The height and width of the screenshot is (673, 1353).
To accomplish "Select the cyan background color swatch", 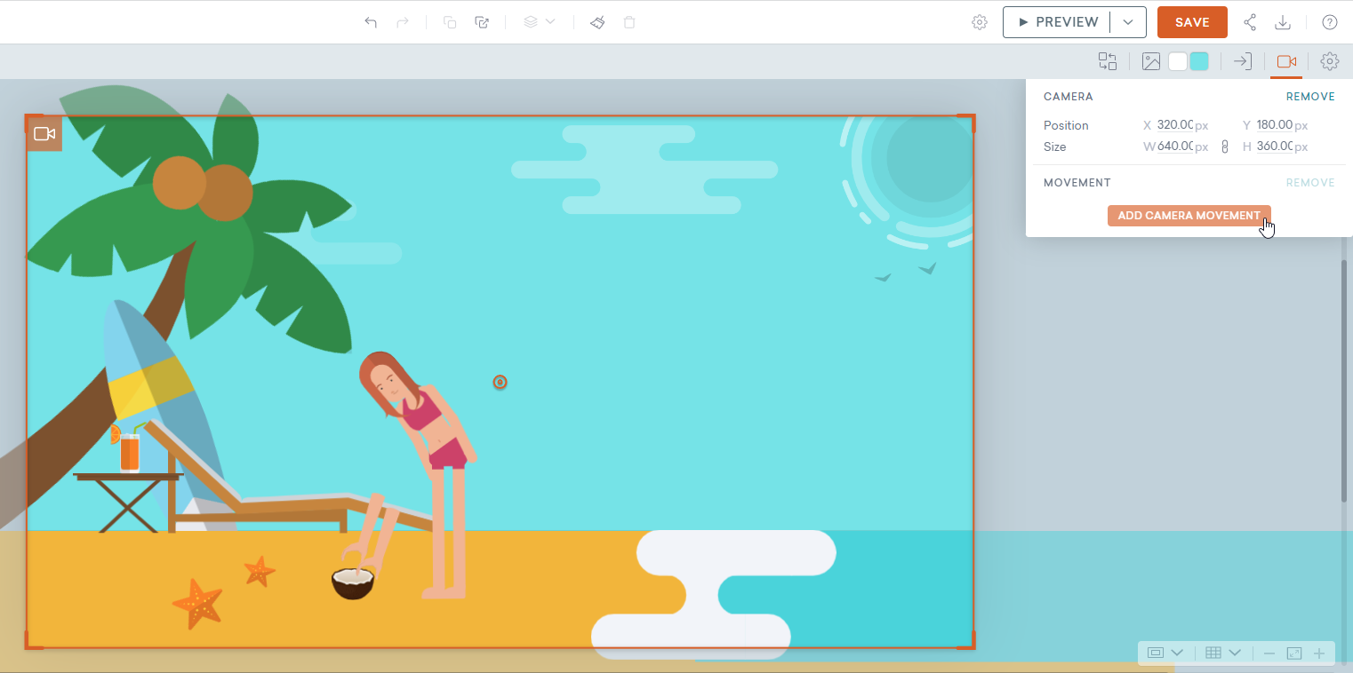I will (1199, 61).
